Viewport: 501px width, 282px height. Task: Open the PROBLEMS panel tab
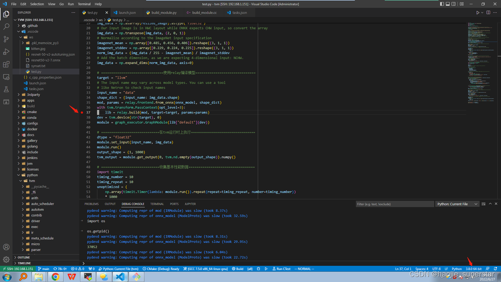point(92,204)
